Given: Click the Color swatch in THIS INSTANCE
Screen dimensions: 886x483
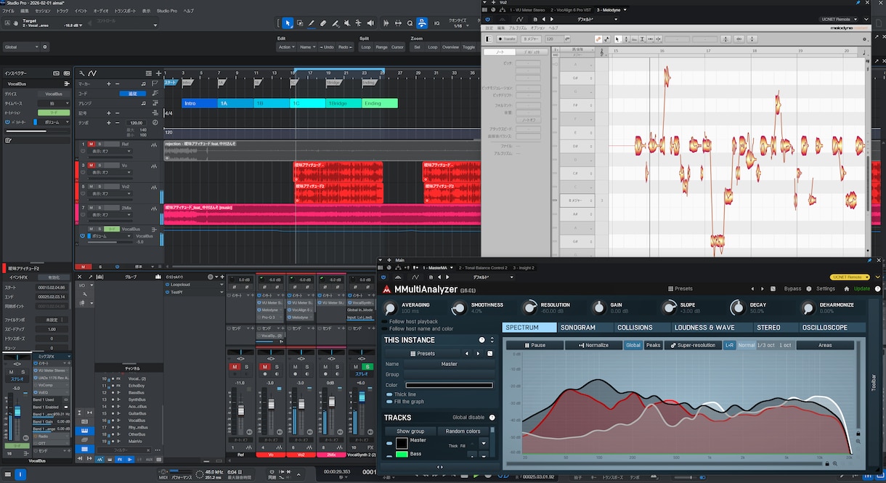Looking at the screenshot, I should (x=449, y=385).
